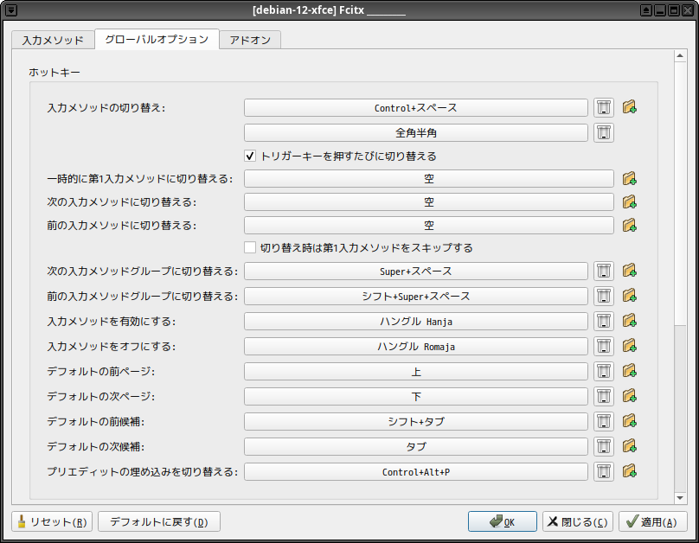The image size is (699, 543).
Task: Switch to the 入力メソッド tab
Action: (x=52, y=39)
